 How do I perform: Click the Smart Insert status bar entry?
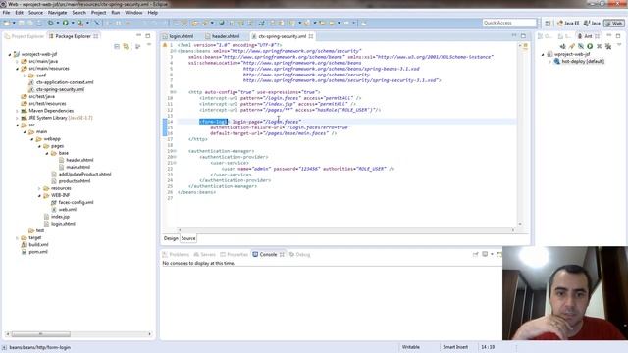click(455, 347)
